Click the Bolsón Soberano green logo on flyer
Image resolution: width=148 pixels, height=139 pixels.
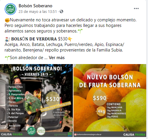click(x=31, y=131)
